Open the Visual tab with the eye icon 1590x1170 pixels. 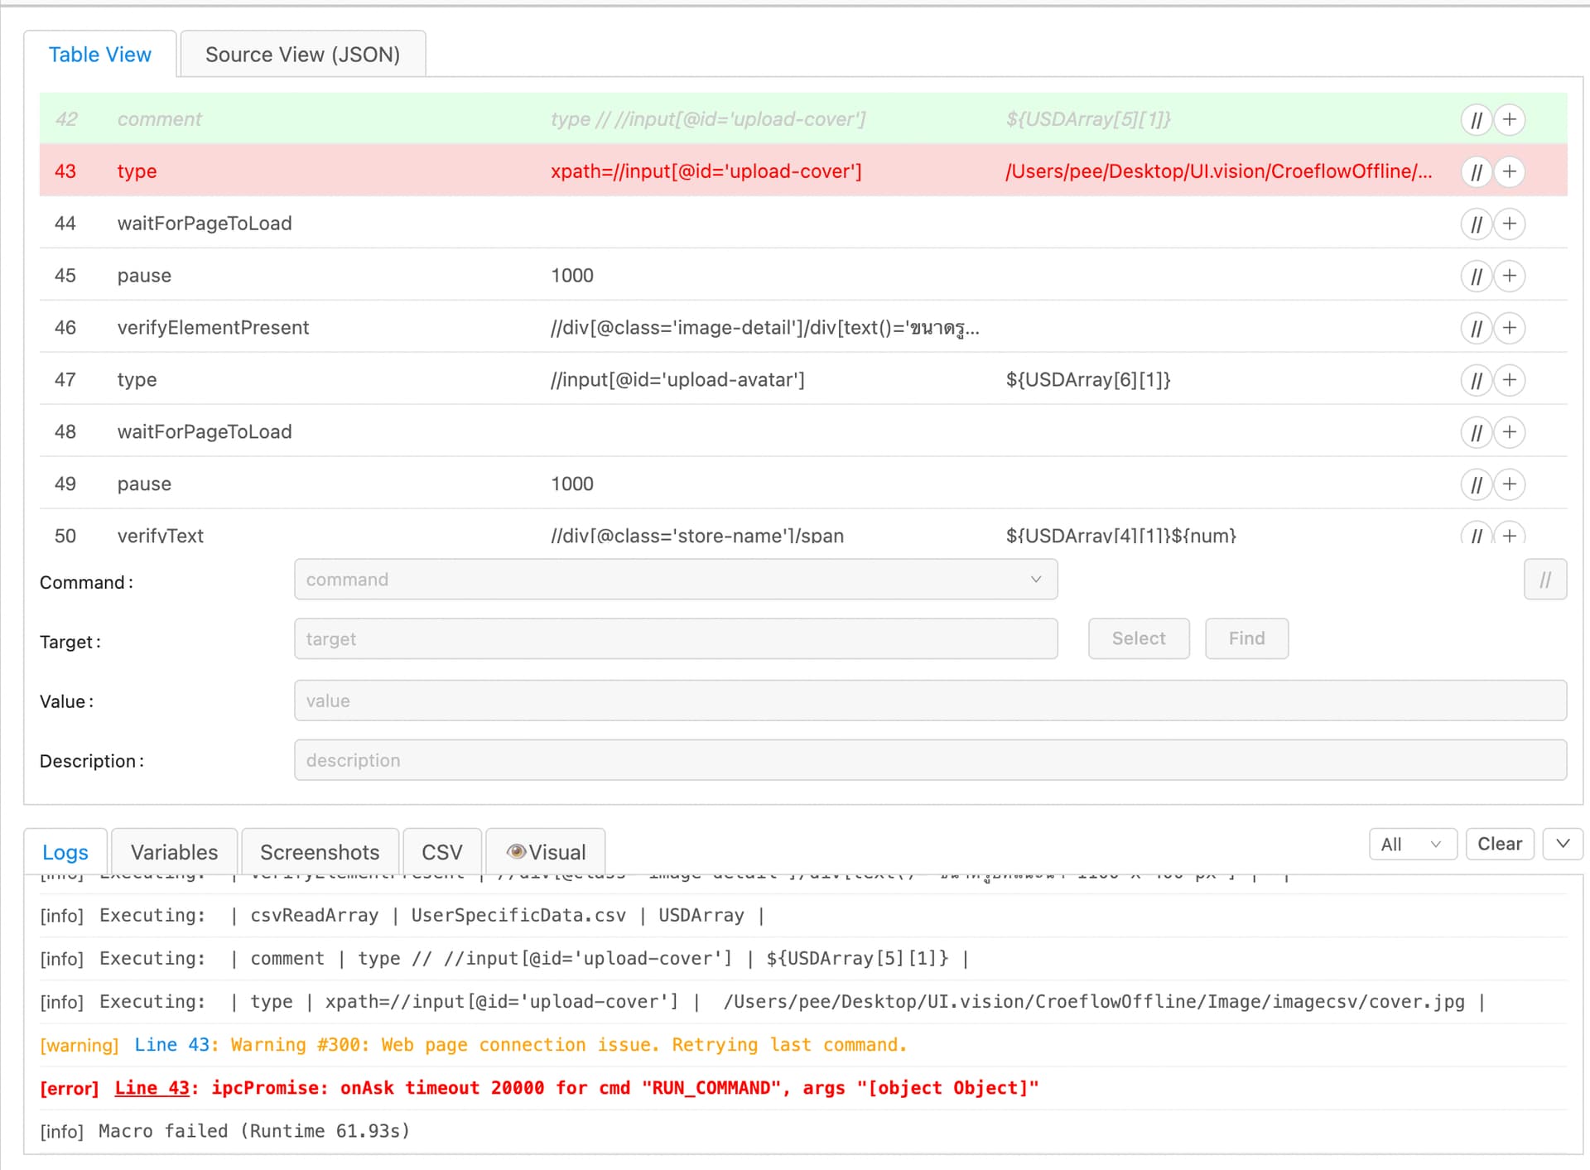(x=545, y=851)
